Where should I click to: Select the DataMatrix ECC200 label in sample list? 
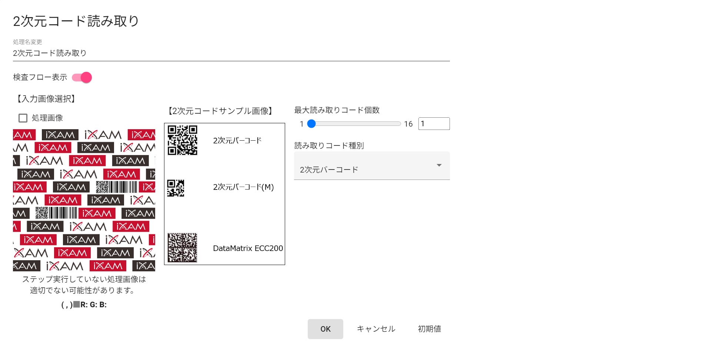(248, 248)
